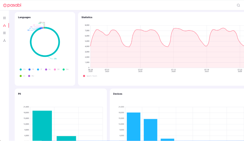Toggle the ES legend item
The height and width of the screenshot is (141, 244).
tap(22, 76)
